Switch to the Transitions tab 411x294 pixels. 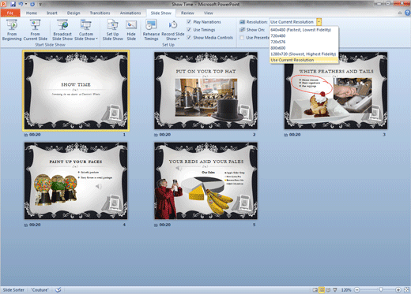pos(100,13)
